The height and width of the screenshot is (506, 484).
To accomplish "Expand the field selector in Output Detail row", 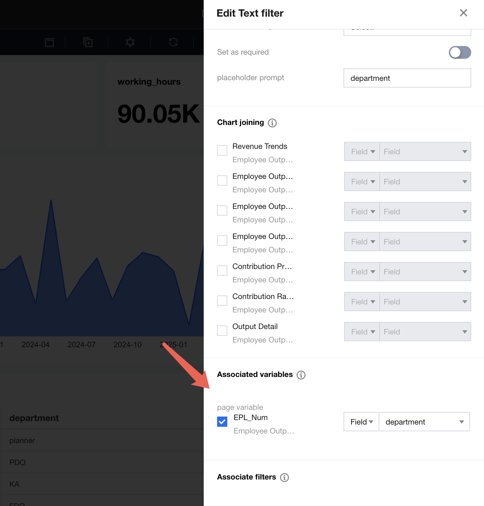I will pos(425,332).
